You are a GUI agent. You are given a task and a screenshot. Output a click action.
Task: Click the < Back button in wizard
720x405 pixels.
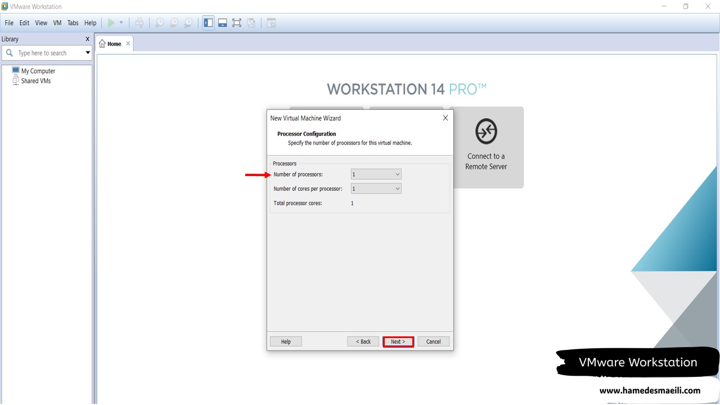pos(363,341)
